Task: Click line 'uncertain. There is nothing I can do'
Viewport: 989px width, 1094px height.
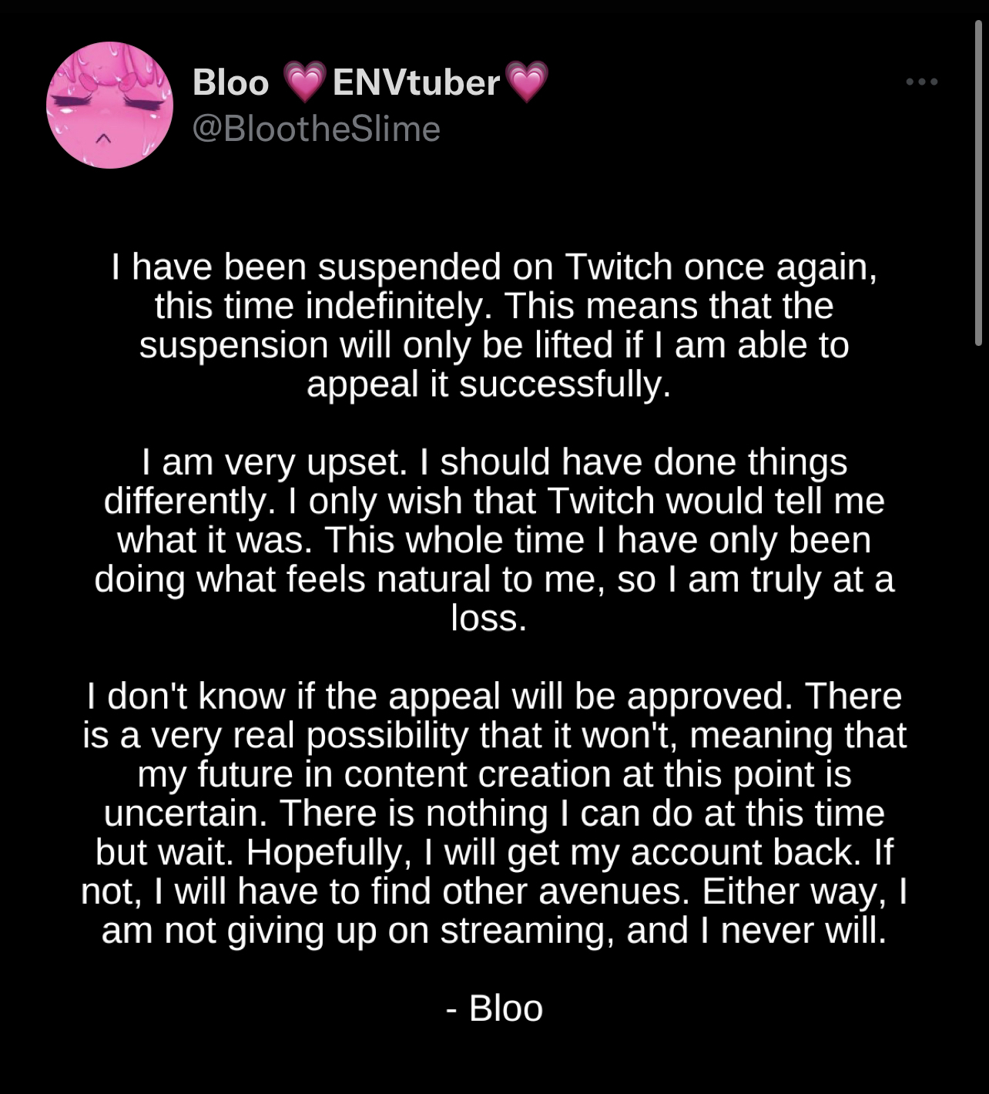Action: pos(494,813)
